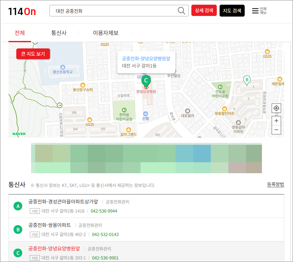293x262 pixels.
Task: Open 공중전화-쌍용아파트 listing
Action: tap(50, 225)
